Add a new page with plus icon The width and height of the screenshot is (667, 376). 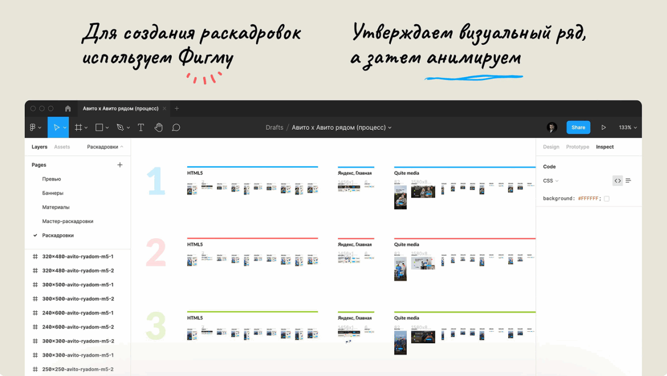pyautogui.click(x=120, y=164)
